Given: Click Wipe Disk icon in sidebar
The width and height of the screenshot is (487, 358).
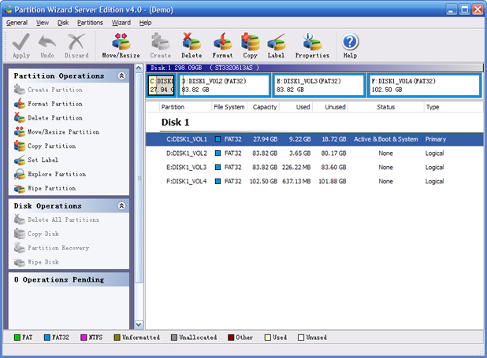Looking at the screenshot, I should (x=20, y=262).
